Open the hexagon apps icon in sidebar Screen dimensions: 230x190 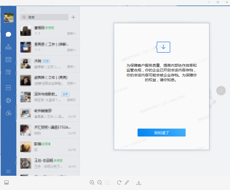click(x=8, y=100)
